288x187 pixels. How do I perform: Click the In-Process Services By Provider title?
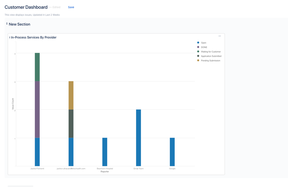pyautogui.click(x=34, y=37)
